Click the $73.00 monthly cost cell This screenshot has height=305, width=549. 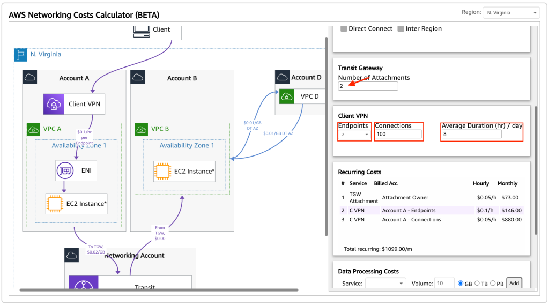click(510, 198)
